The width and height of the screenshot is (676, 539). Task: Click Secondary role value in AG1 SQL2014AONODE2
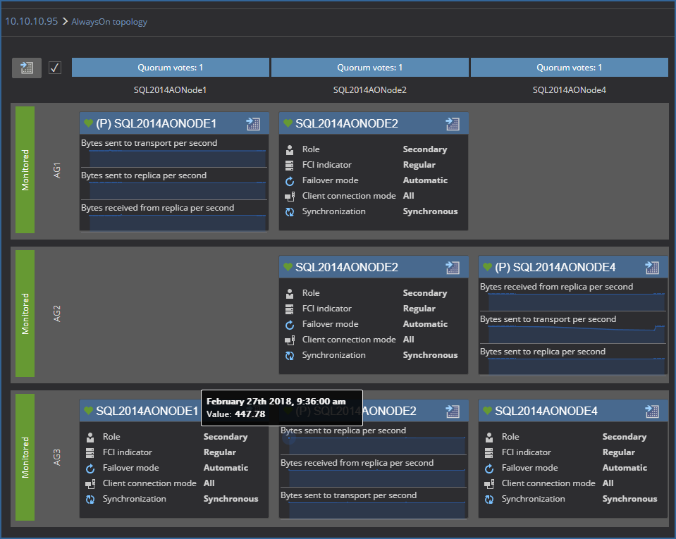pos(425,149)
